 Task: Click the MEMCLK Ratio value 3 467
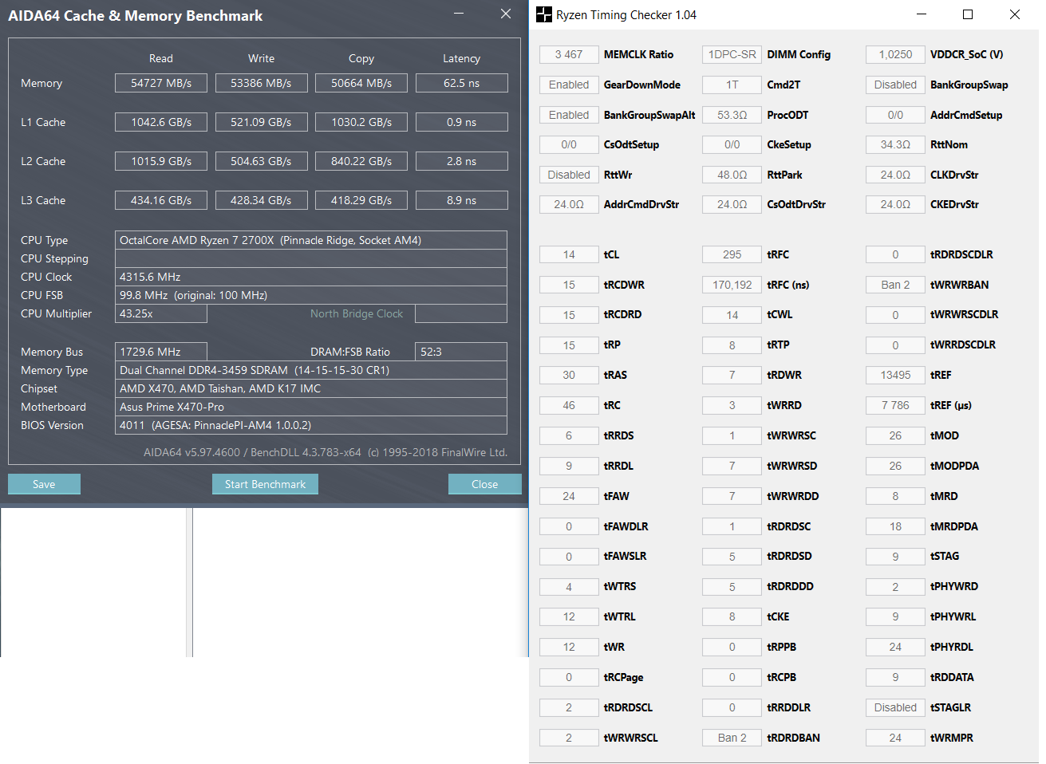tap(569, 54)
